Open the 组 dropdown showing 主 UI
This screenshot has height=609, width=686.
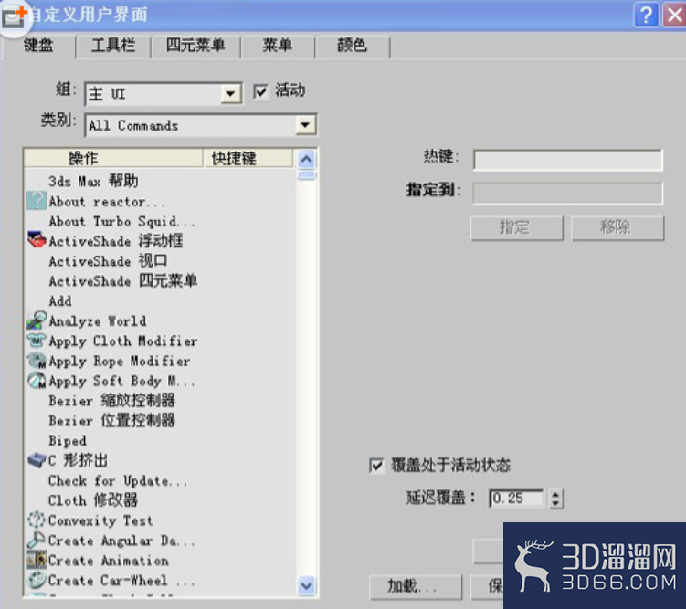pos(164,93)
